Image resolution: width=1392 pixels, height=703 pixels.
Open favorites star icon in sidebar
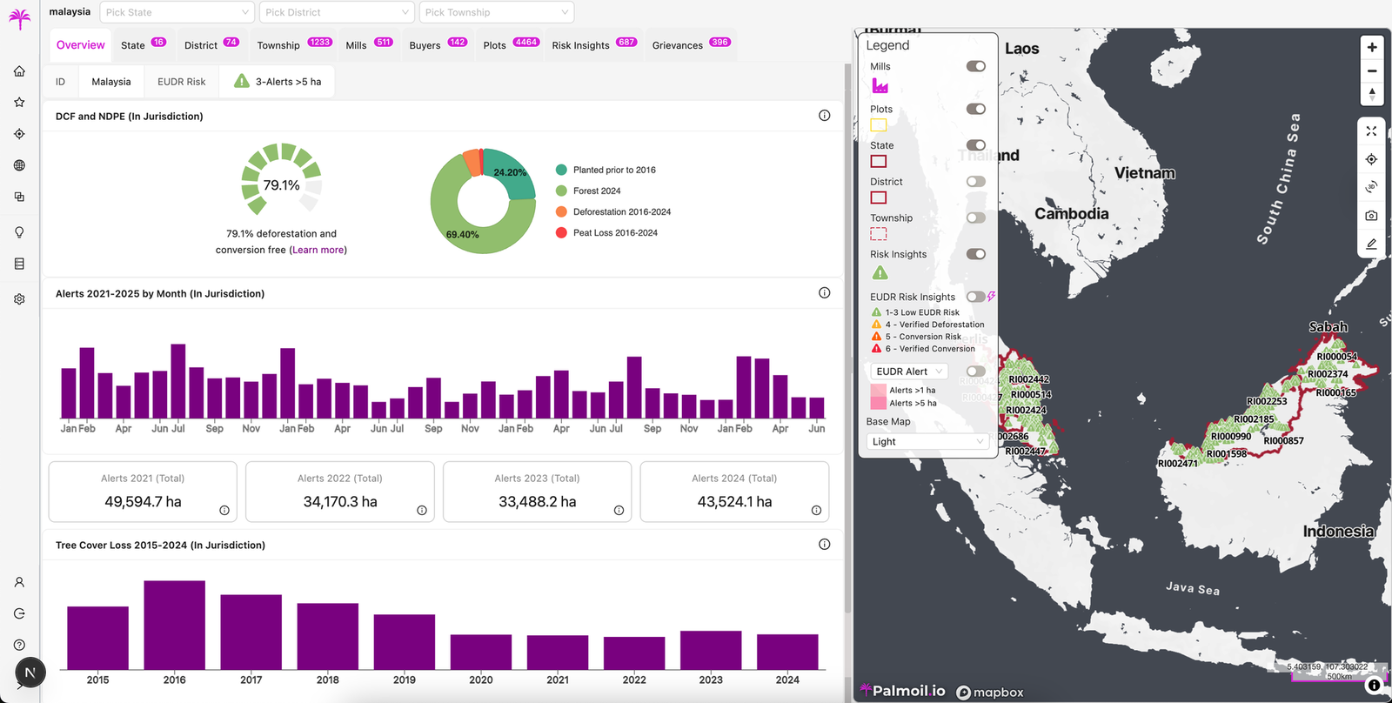coord(19,103)
